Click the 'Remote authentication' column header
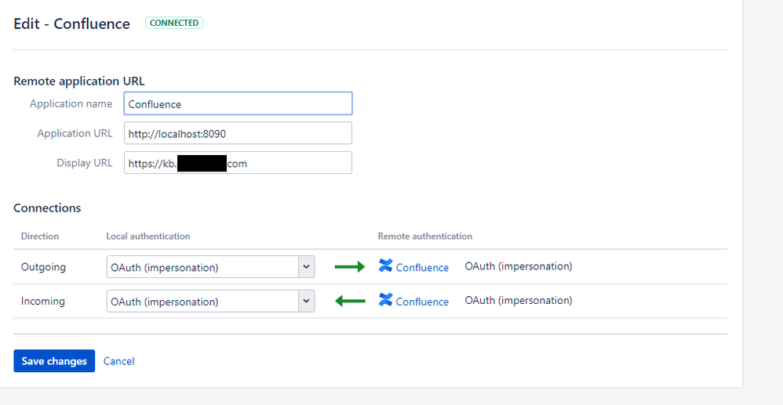This screenshot has width=783, height=405. (425, 236)
